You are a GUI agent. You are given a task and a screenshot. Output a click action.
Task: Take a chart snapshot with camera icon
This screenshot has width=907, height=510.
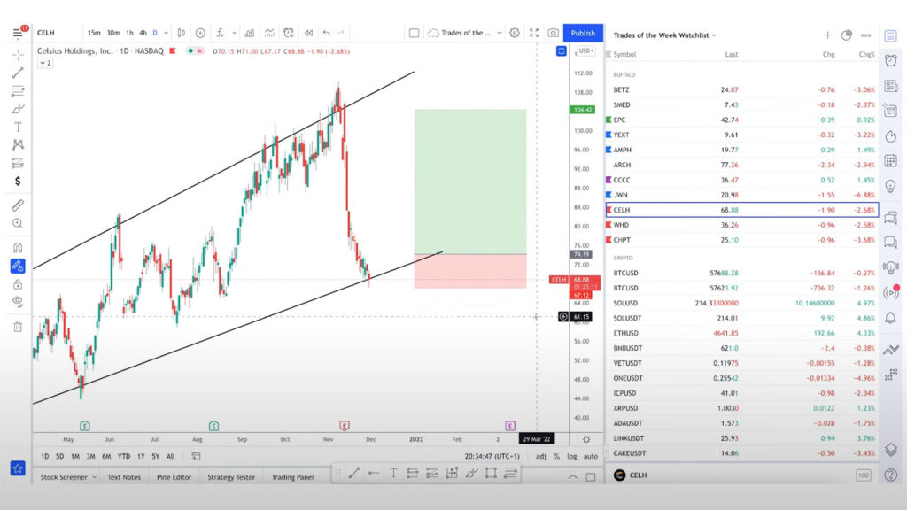pos(553,33)
